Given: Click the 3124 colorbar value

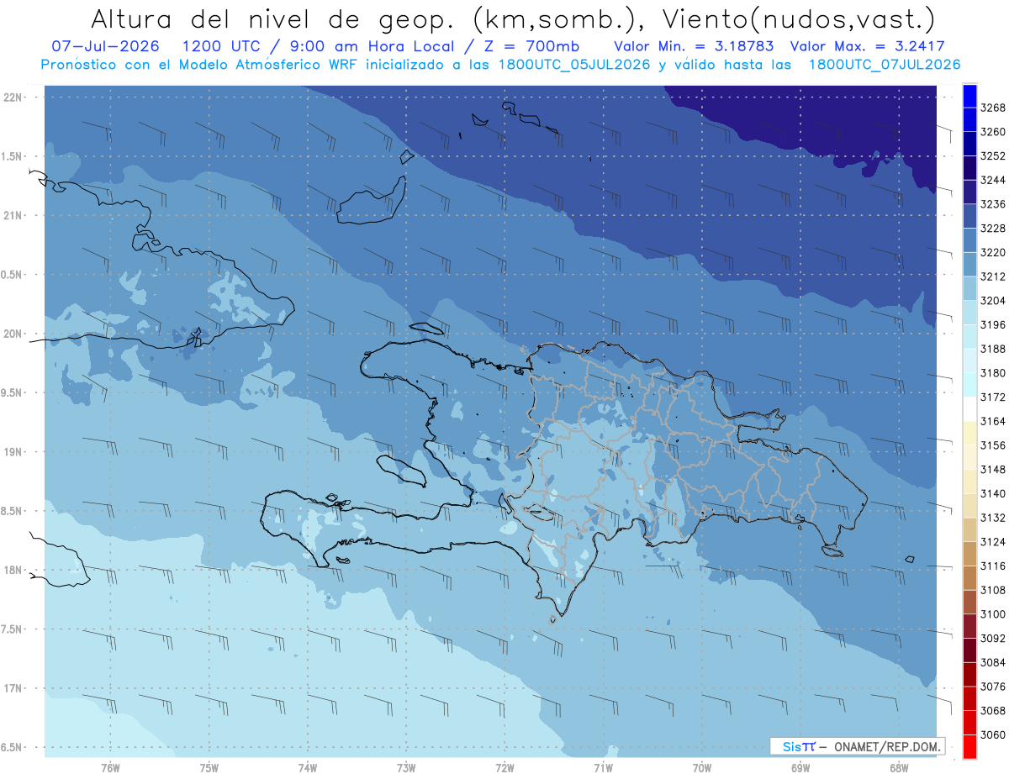Looking at the screenshot, I should pyautogui.click(x=992, y=542).
